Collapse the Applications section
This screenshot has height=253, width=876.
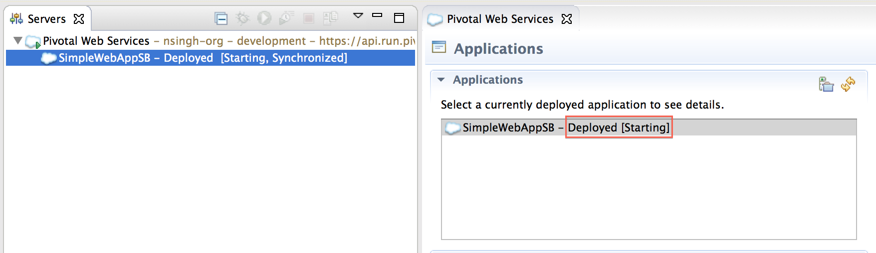coord(441,80)
